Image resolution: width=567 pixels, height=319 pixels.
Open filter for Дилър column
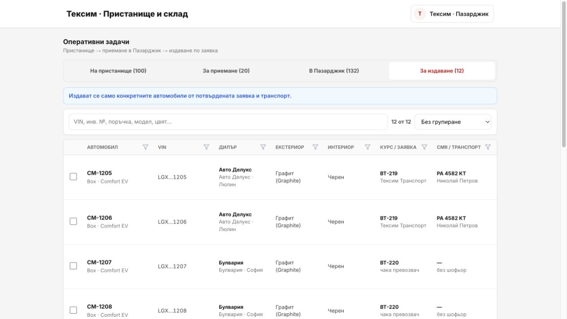[x=263, y=147]
